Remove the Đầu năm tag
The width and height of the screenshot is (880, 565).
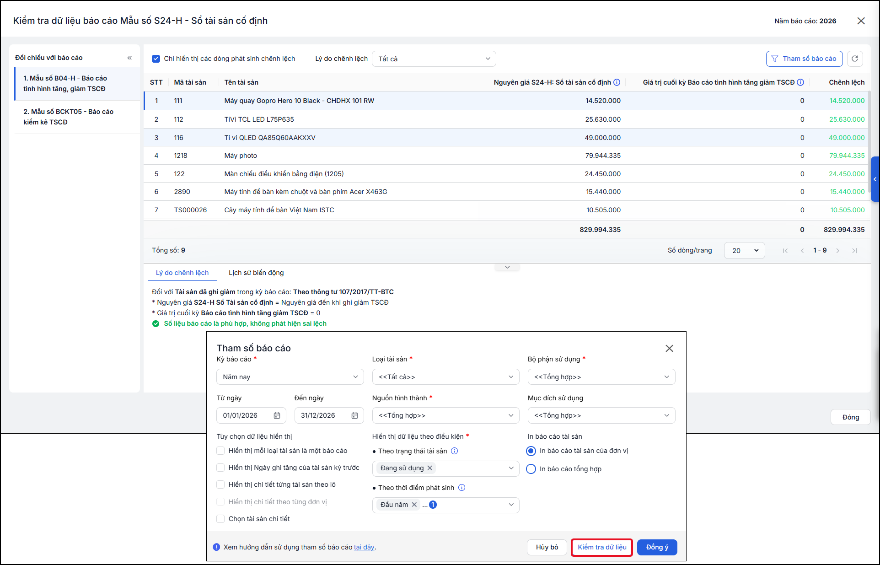[x=414, y=505]
